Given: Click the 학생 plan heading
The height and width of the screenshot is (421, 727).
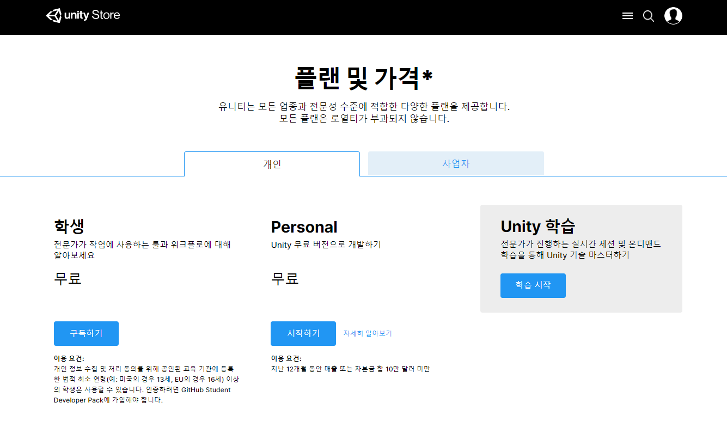Looking at the screenshot, I should pyautogui.click(x=69, y=226).
